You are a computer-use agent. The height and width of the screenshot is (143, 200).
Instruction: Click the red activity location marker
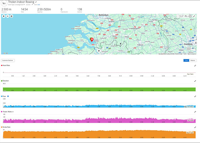tap(92, 40)
